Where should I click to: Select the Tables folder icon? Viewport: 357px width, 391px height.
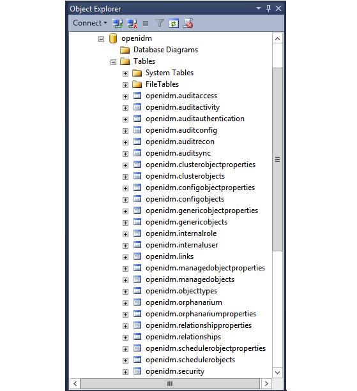pos(125,61)
